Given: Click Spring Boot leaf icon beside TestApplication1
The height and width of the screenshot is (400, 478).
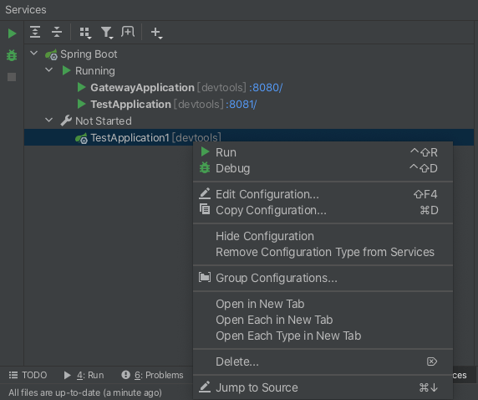Looking at the screenshot, I should pos(81,138).
